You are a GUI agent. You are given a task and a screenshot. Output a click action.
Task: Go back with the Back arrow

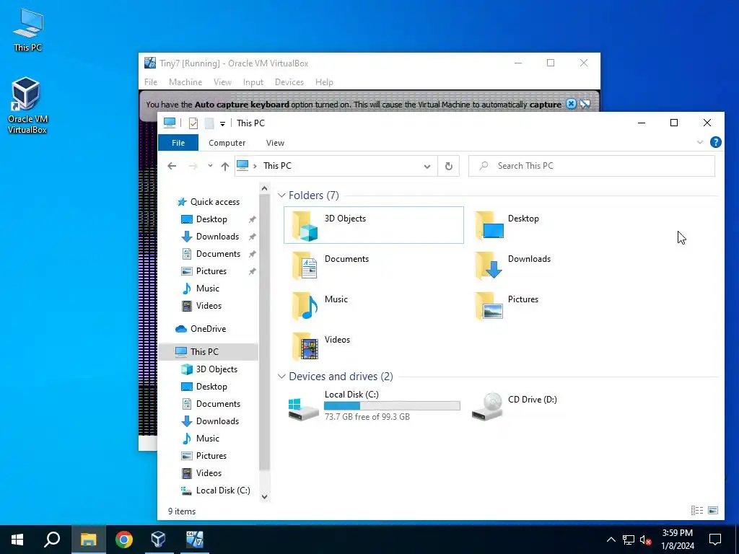coord(172,166)
